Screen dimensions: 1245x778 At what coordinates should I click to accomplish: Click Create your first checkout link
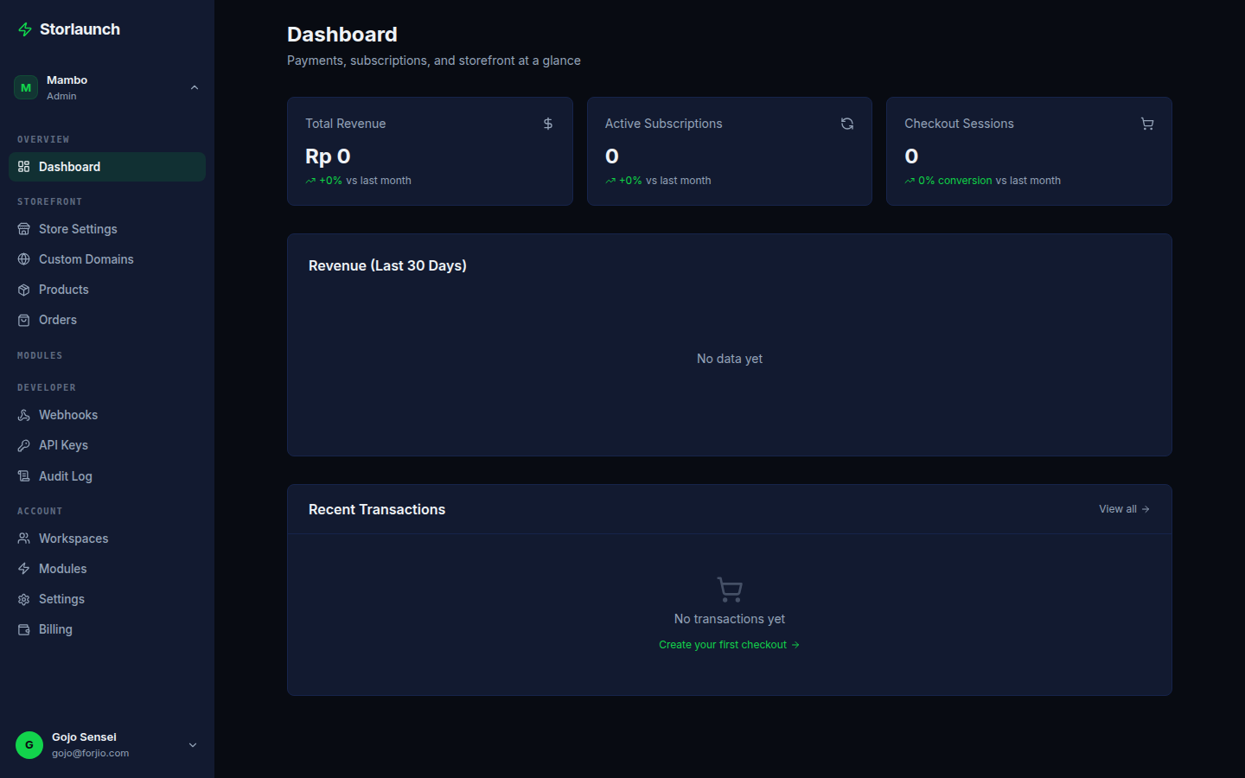click(x=729, y=645)
